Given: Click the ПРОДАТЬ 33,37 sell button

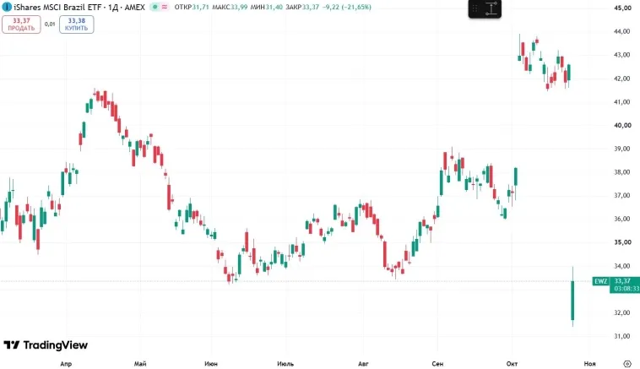Looking at the screenshot, I should (21, 24).
